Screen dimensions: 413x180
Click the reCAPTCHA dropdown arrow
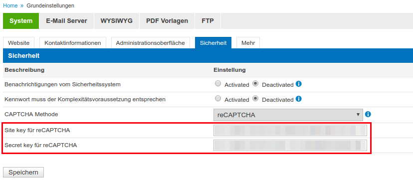358,115
